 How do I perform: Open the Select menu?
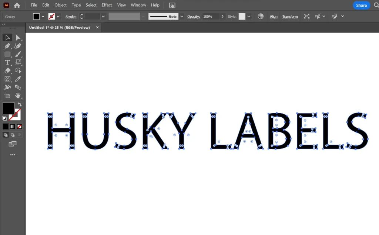[x=91, y=5]
